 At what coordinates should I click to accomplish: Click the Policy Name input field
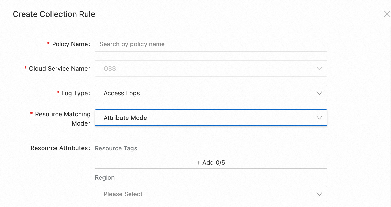[x=211, y=44]
